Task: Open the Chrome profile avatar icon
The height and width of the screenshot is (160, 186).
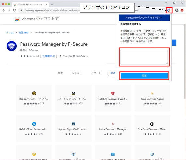Action: tap(177, 10)
